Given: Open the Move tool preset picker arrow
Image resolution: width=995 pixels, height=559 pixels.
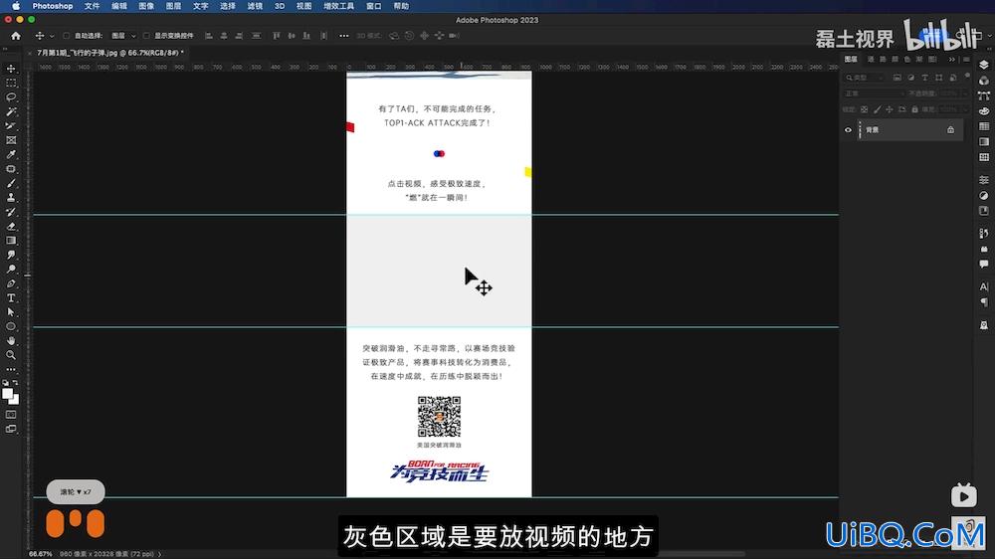Looking at the screenshot, I should pyautogui.click(x=52, y=36).
